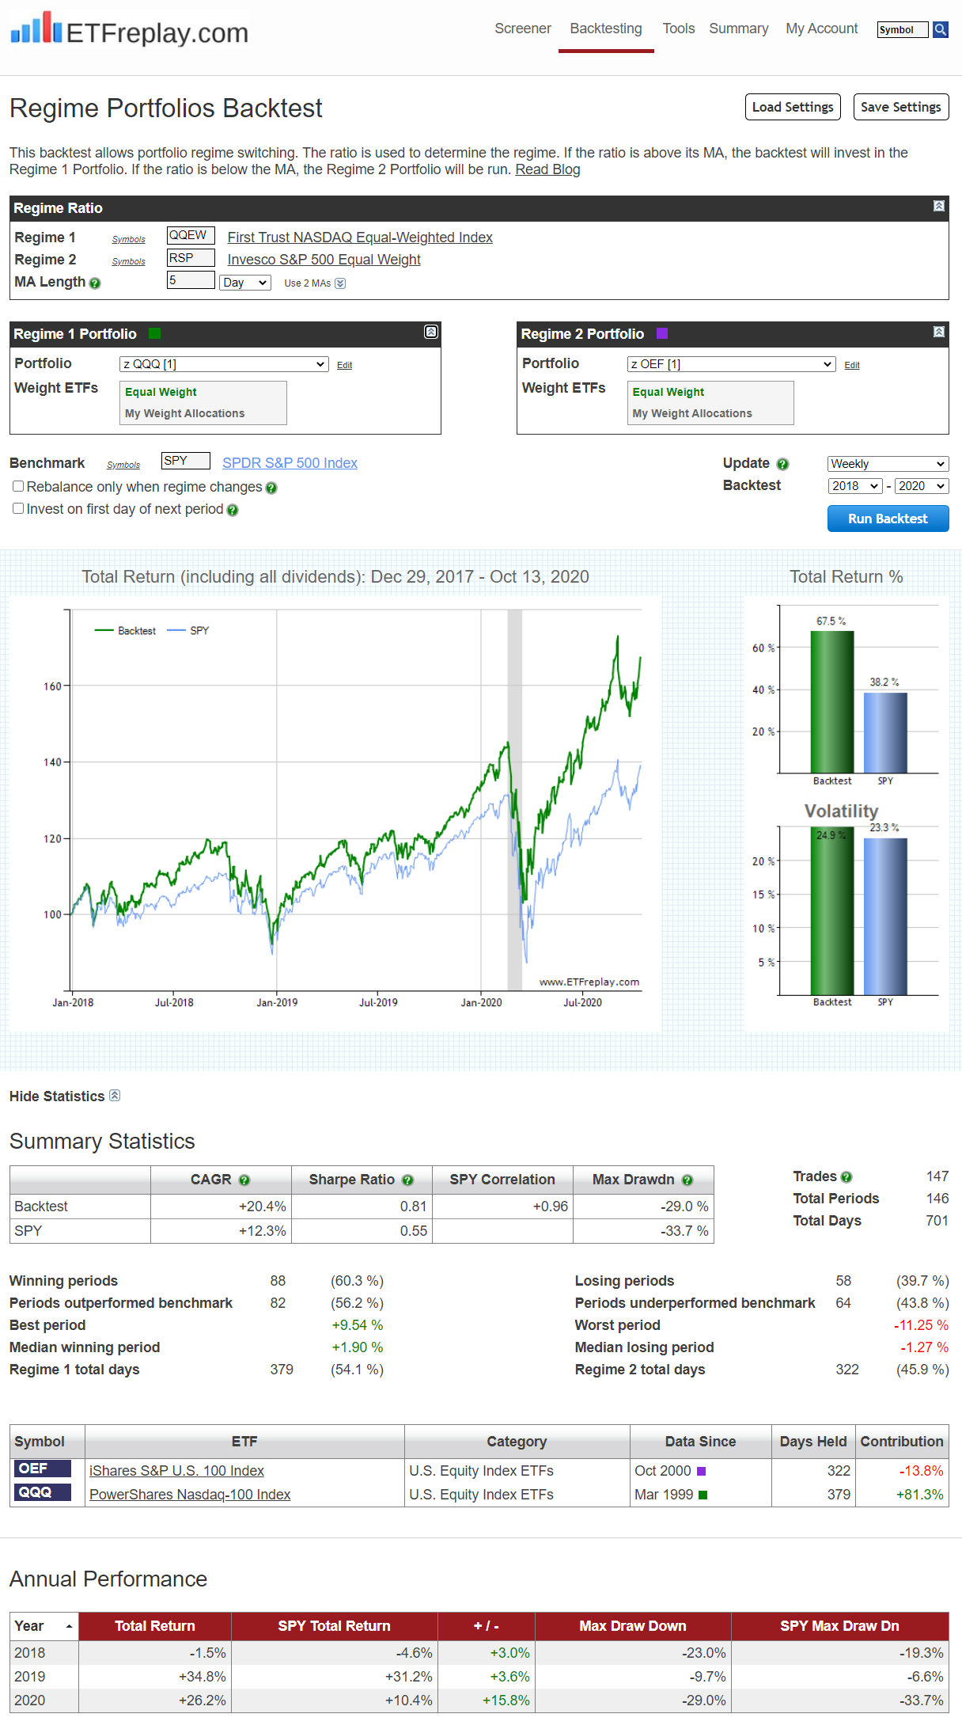Click the Run Backtest button
The width and height of the screenshot is (962, 1729).
[x=888, y=519]
